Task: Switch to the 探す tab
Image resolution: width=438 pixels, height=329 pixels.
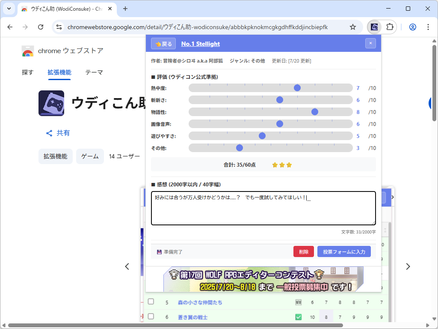Action: (27, 72)
